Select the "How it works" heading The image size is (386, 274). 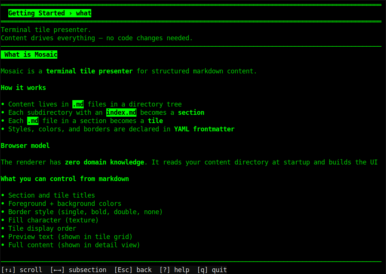(x=23, y=88)
